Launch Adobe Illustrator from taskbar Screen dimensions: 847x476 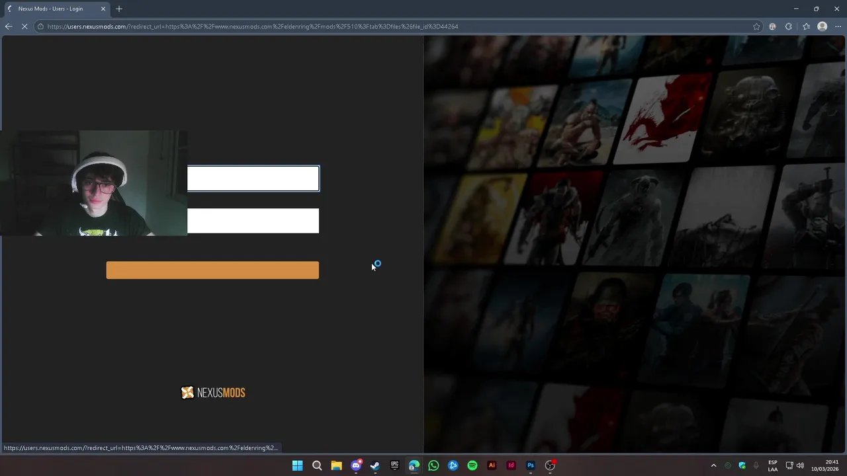click(492, 465)
